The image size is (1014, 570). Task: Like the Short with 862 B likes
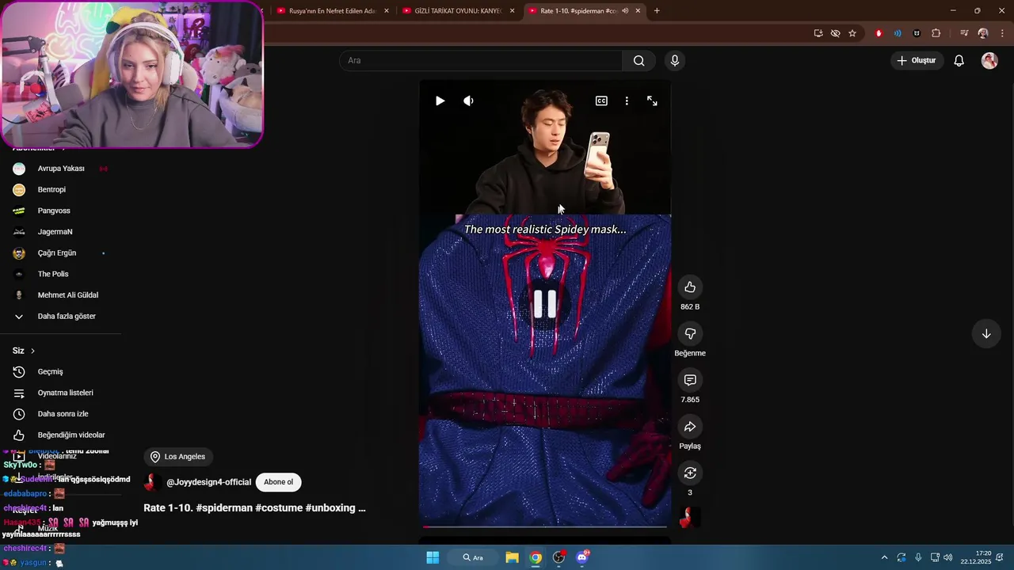click(690, 287)
